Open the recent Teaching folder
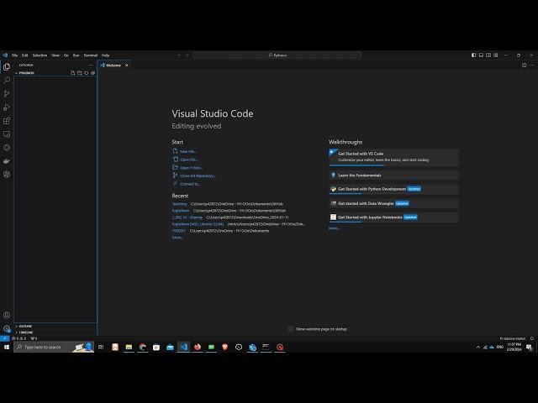Screen dimensions: 538x403 (179, 204)
